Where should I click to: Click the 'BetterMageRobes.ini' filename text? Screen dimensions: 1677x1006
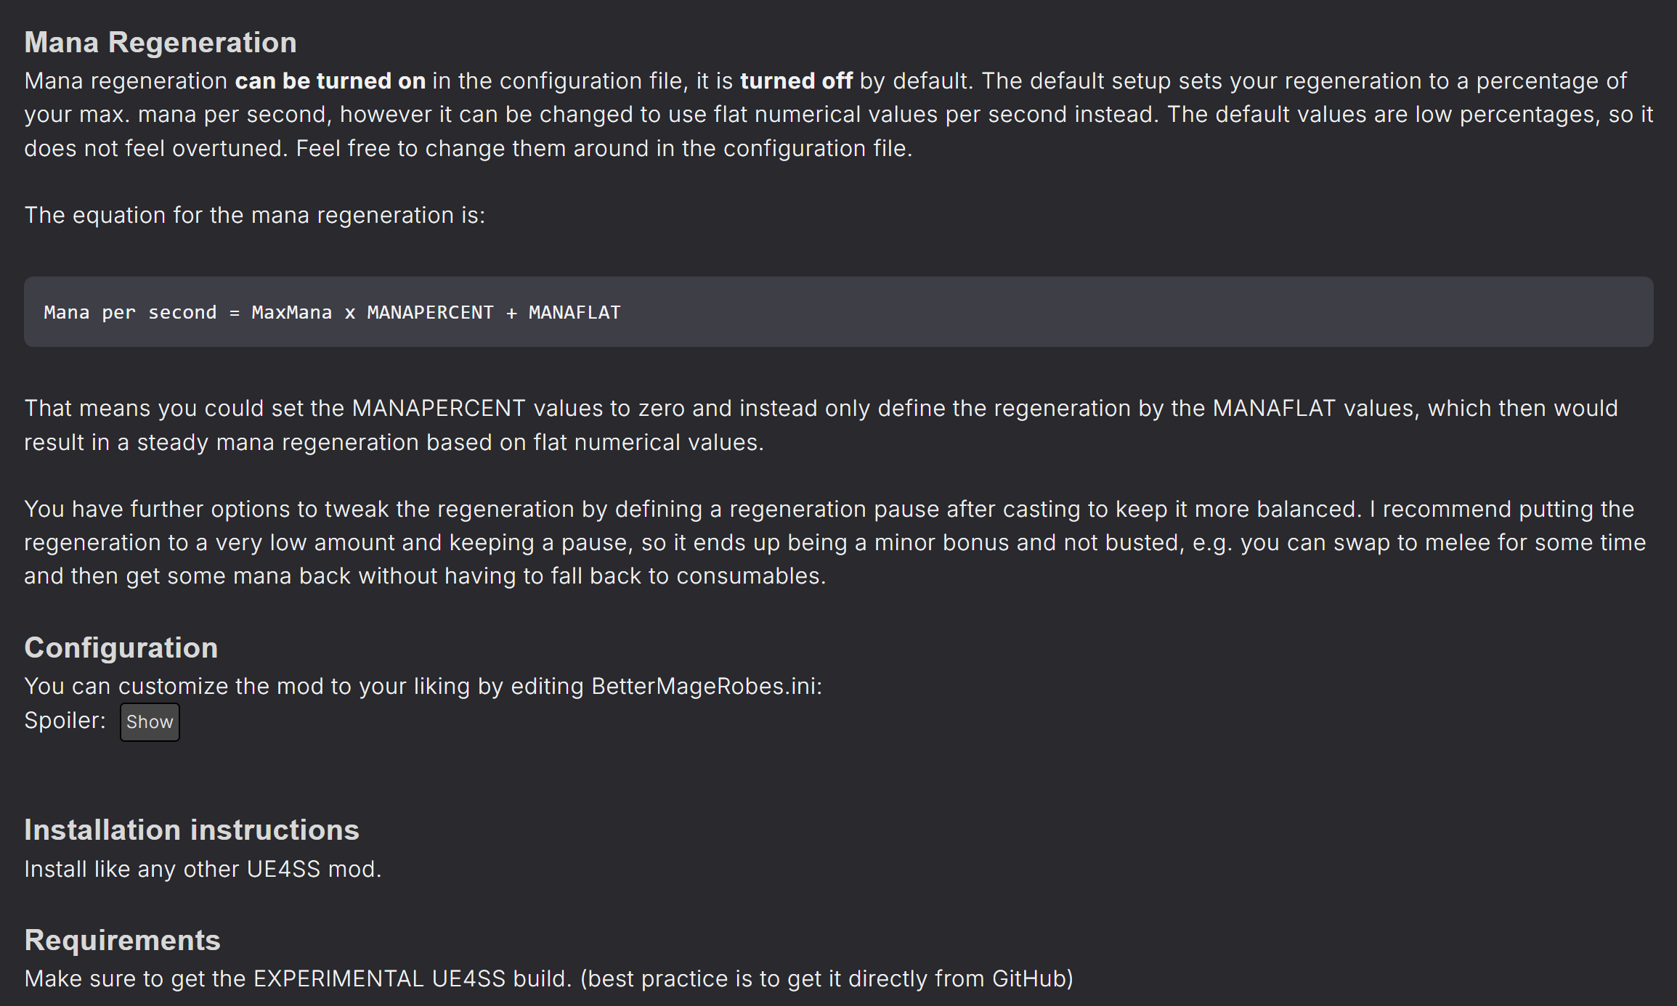click(x=703, y=686)
